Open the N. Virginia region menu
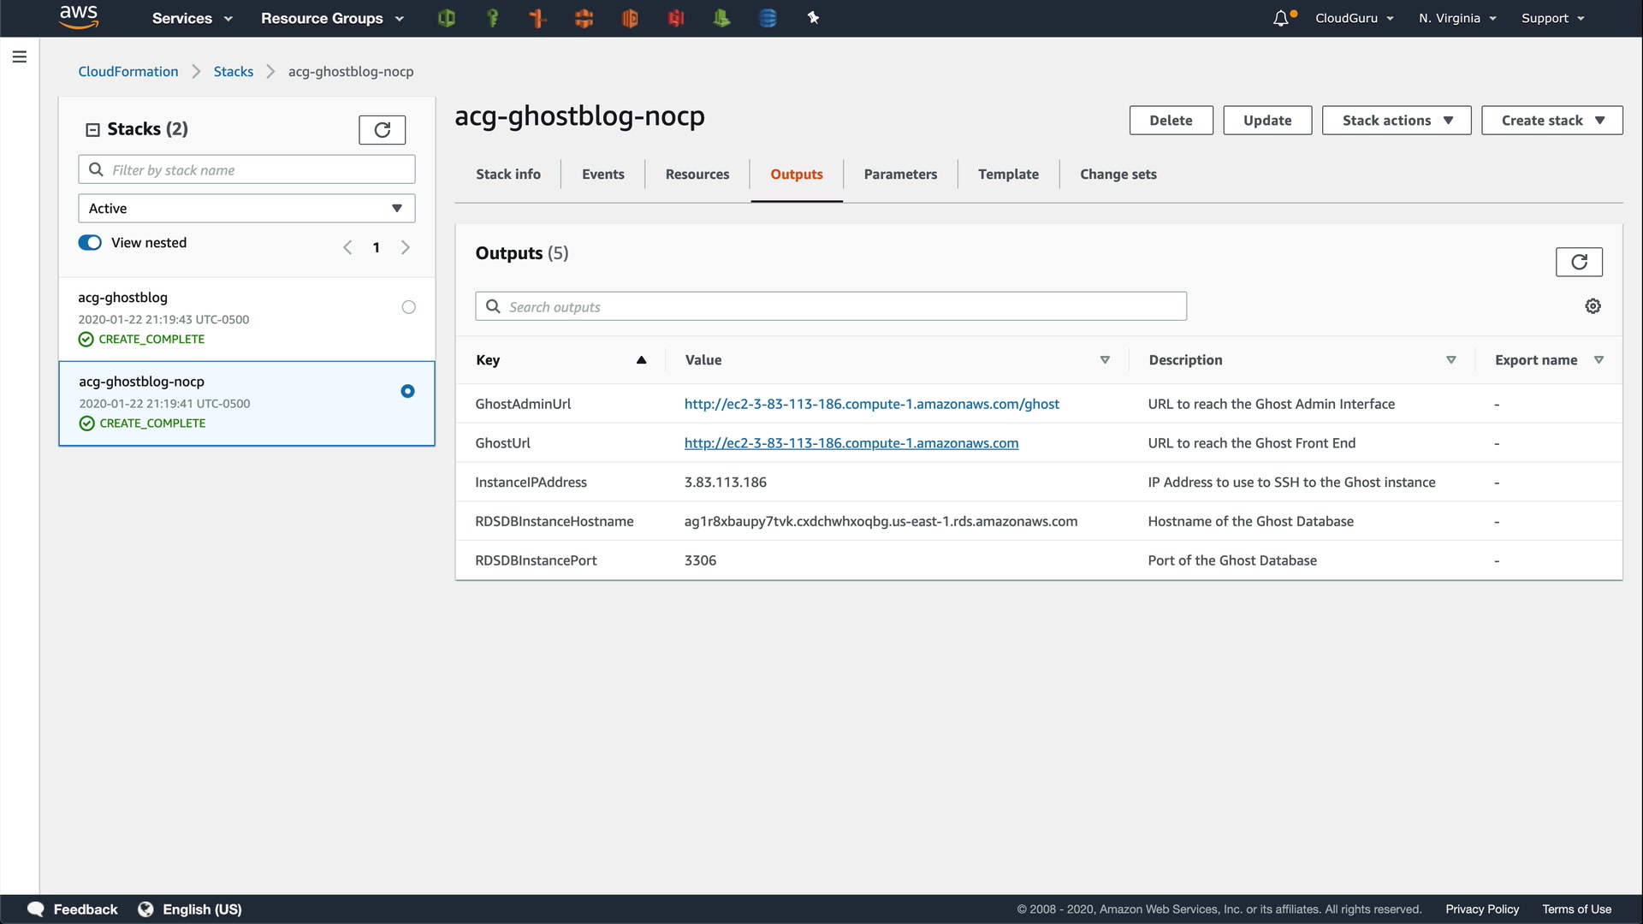 tap(1456, 18)
